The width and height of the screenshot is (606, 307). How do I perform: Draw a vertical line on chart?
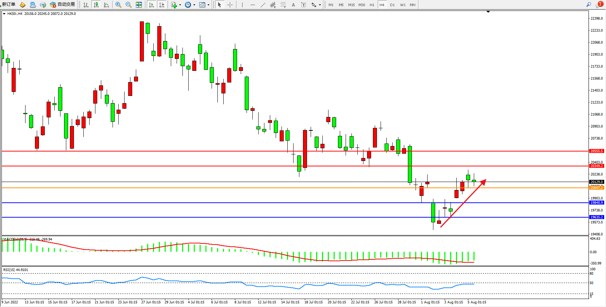click(242, 5)
